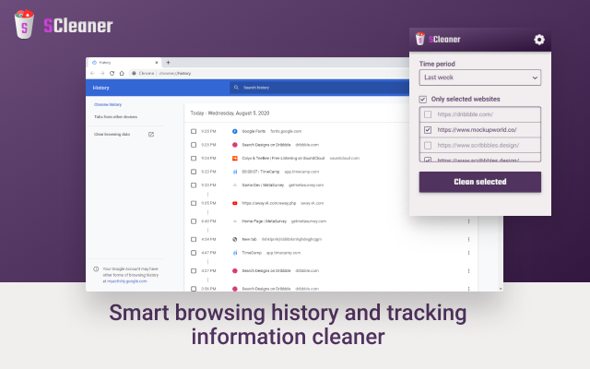Click the info icon beside Google Account notice
The height and width of the screenshot is (369, 590).
click(x=96, y=268)
